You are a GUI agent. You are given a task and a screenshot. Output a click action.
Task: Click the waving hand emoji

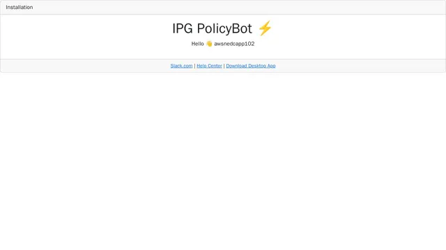[209, 44]
